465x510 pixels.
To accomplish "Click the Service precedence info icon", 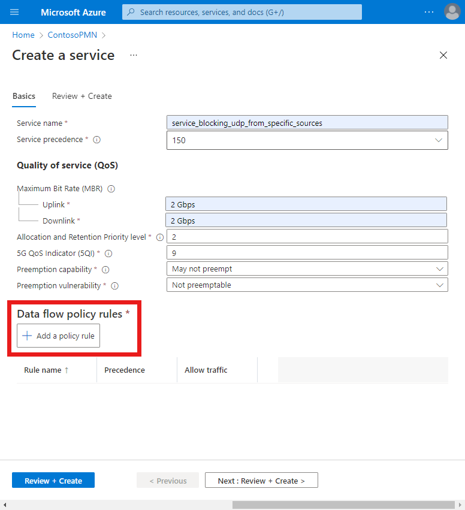I will point(96,139).
